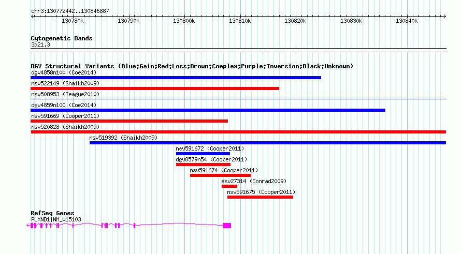Click the 130830k ruler tick label

click(351, 21)
